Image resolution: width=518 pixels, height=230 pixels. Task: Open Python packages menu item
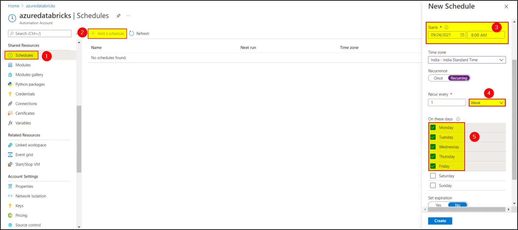pyautogui.click(x=30, y=84)
